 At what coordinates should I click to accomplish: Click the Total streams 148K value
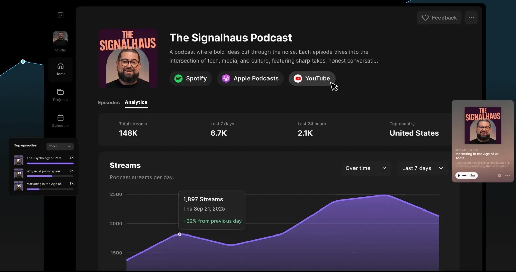[128, 133]
